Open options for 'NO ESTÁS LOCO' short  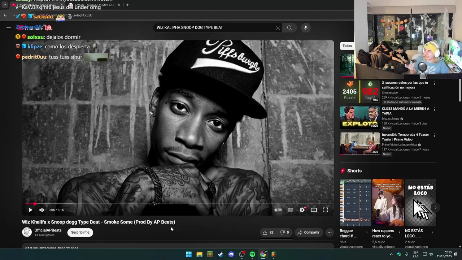432,233
